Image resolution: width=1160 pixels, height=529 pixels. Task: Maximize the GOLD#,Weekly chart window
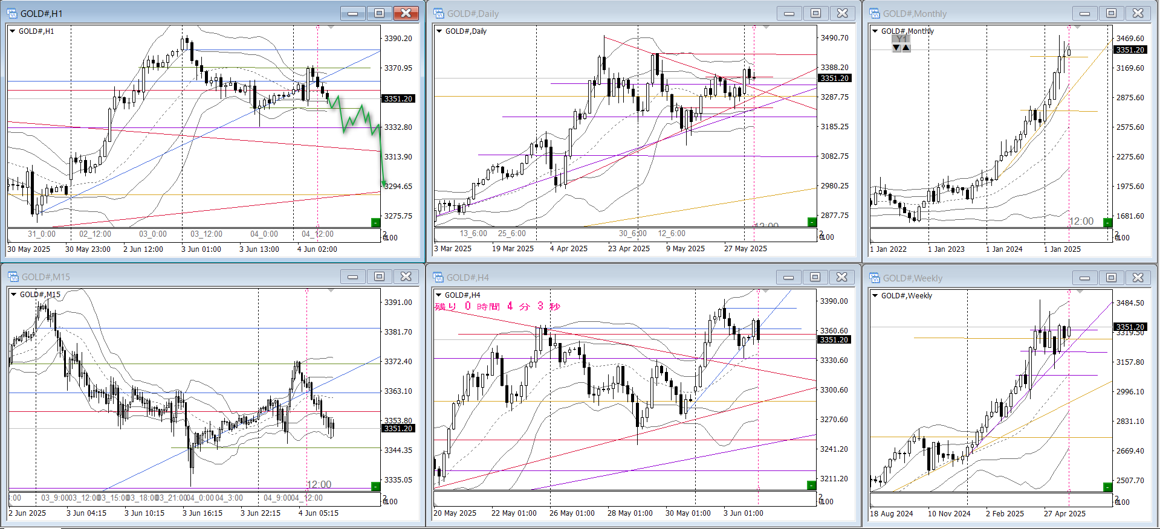1111,277
